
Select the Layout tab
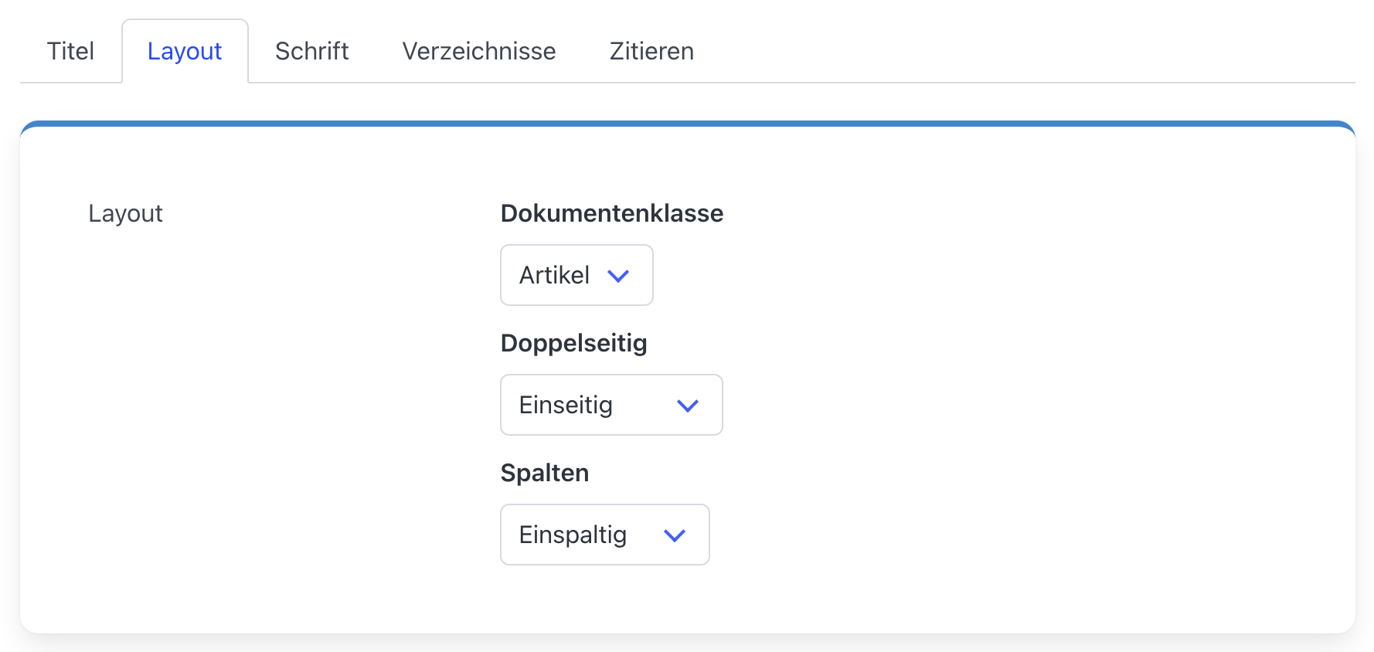(185, 51)
